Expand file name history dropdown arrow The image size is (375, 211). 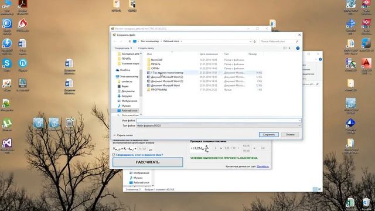[299, 121]
